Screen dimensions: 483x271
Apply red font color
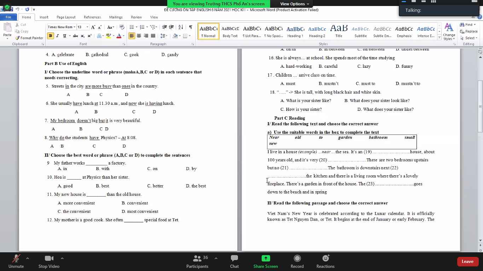tap(118, 36)
